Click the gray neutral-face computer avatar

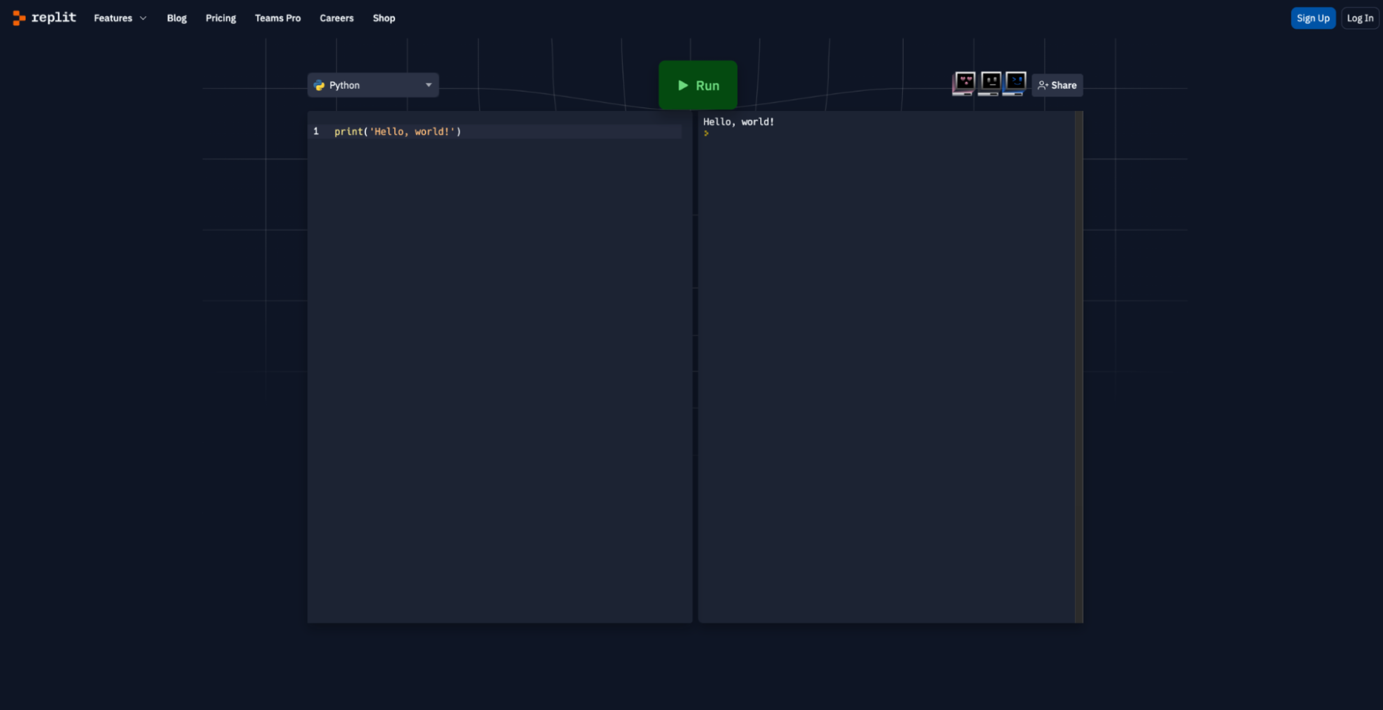(x=989, y=84)
